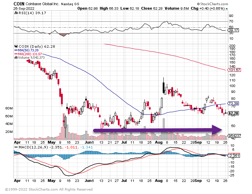Click the 62.28 last-price tag on the axis
This screenshot has width=252, height=194.
[233, 113]
